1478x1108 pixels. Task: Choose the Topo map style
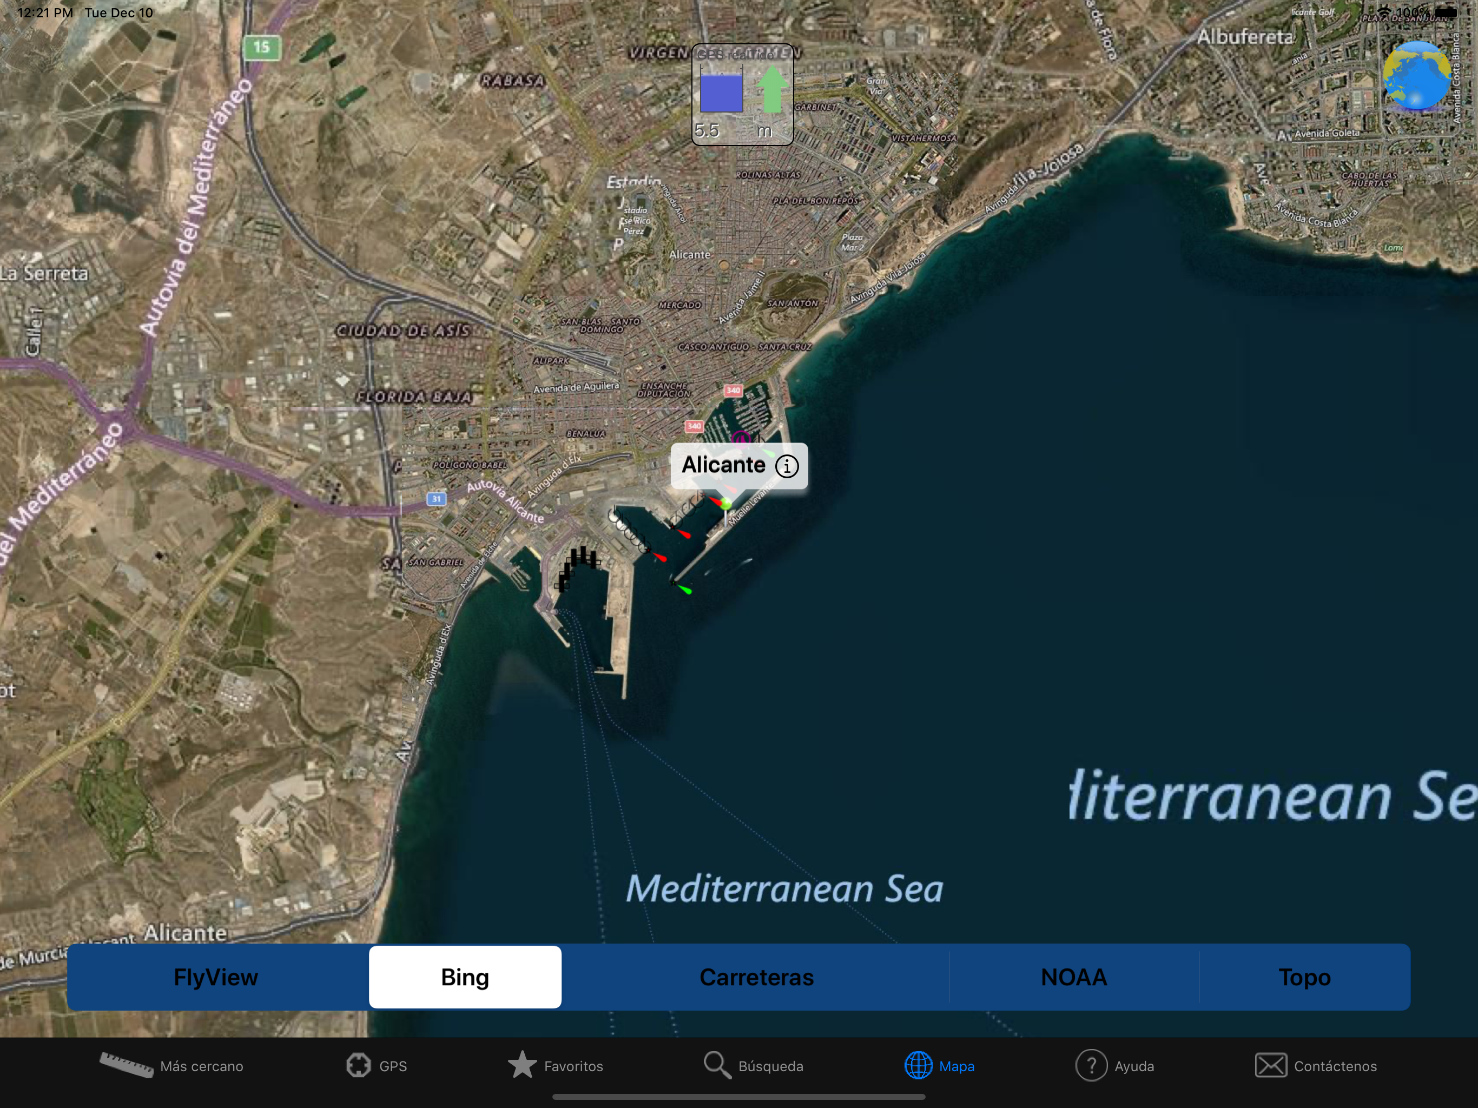[x=1304, y=977]
